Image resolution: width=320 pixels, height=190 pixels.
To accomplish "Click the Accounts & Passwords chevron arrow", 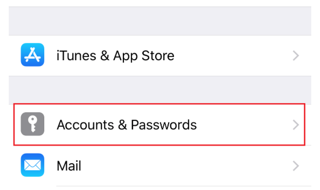I will click(296, 125).
